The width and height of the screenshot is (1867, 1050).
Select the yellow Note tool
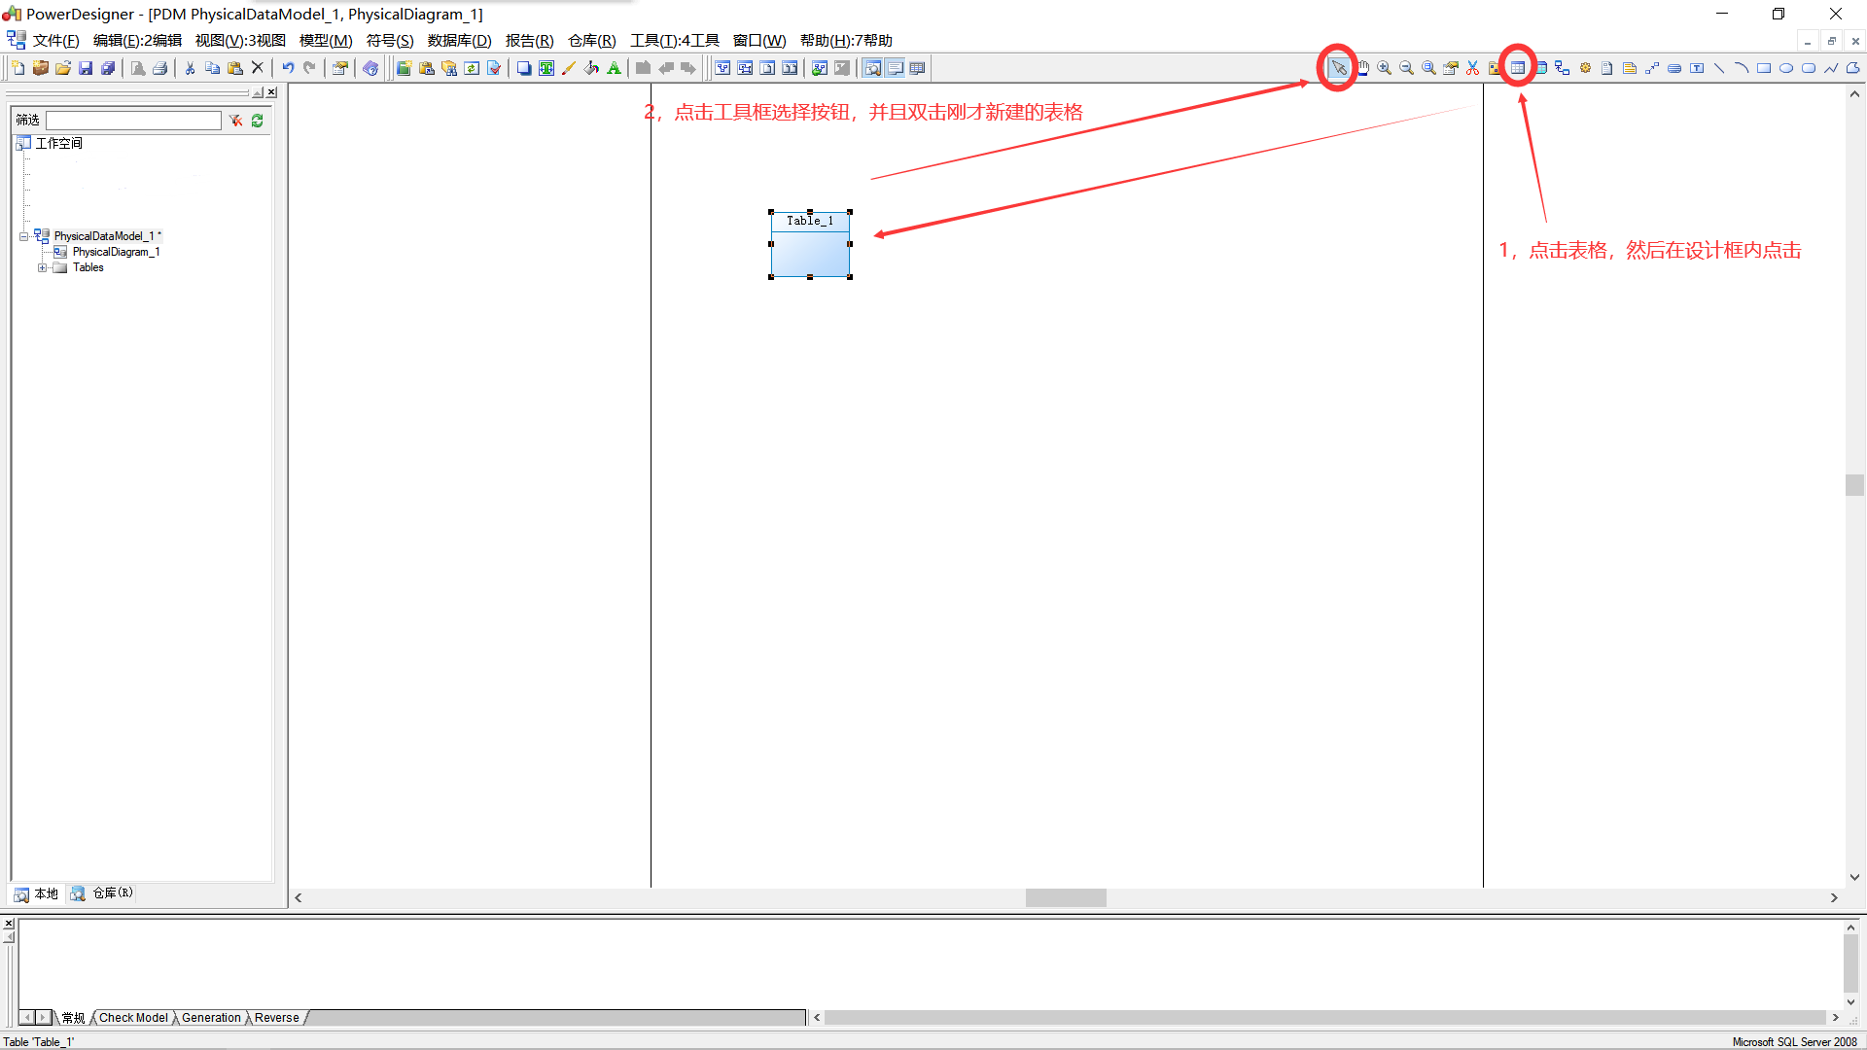(1630, 68)
